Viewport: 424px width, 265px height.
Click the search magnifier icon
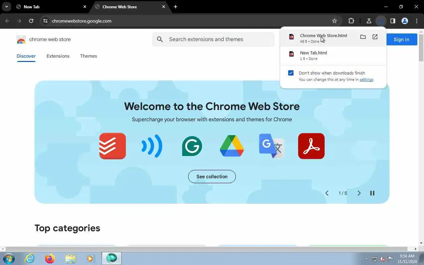160,39
